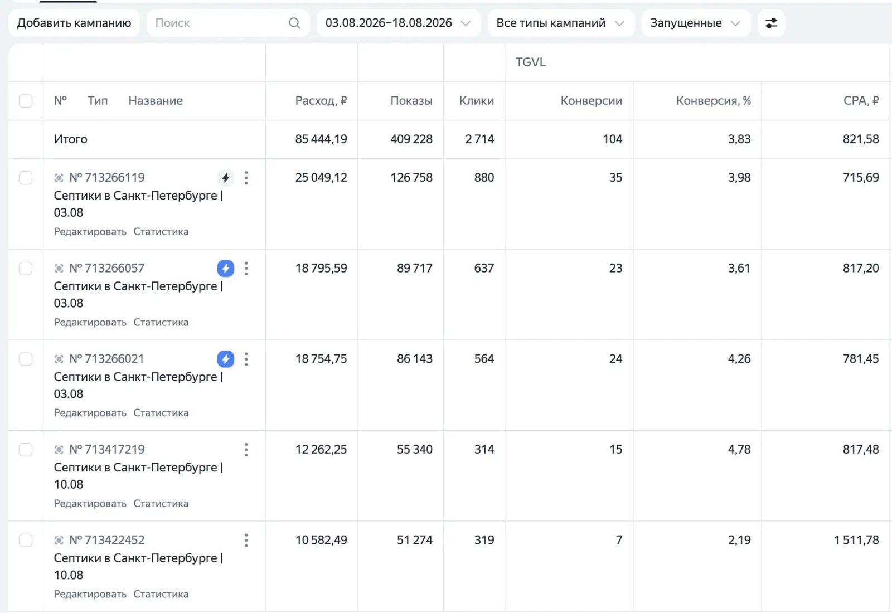Click the 'Конверсия, %' column header
Screen dimensions: 892x613
point(714,101)
